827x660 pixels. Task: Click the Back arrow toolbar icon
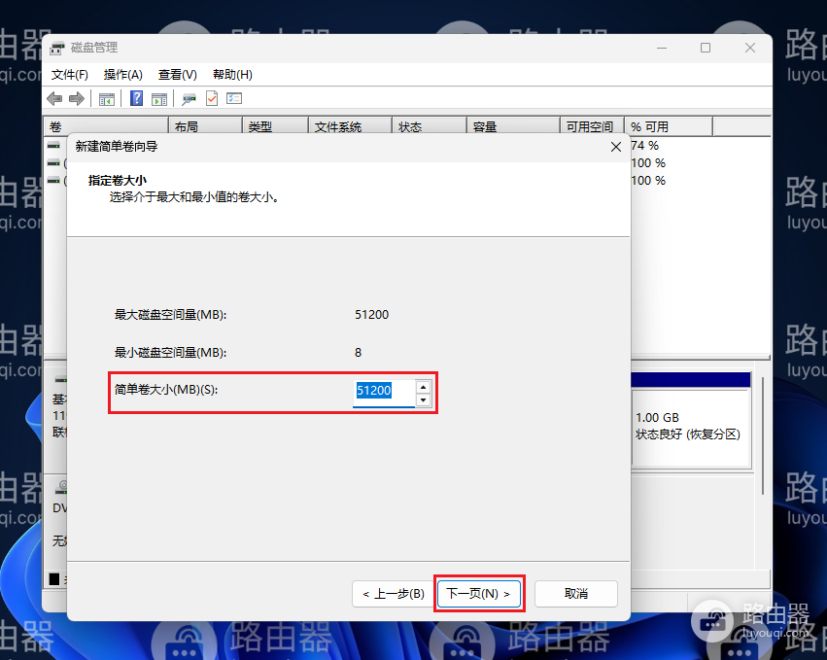pos(54,98)
